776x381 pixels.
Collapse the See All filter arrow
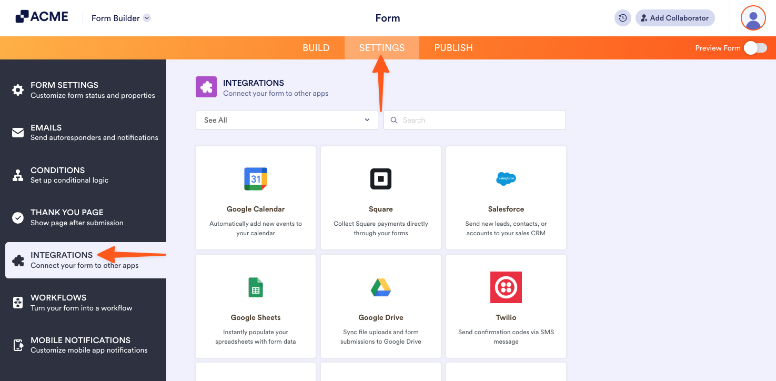[x=367, y=119]
